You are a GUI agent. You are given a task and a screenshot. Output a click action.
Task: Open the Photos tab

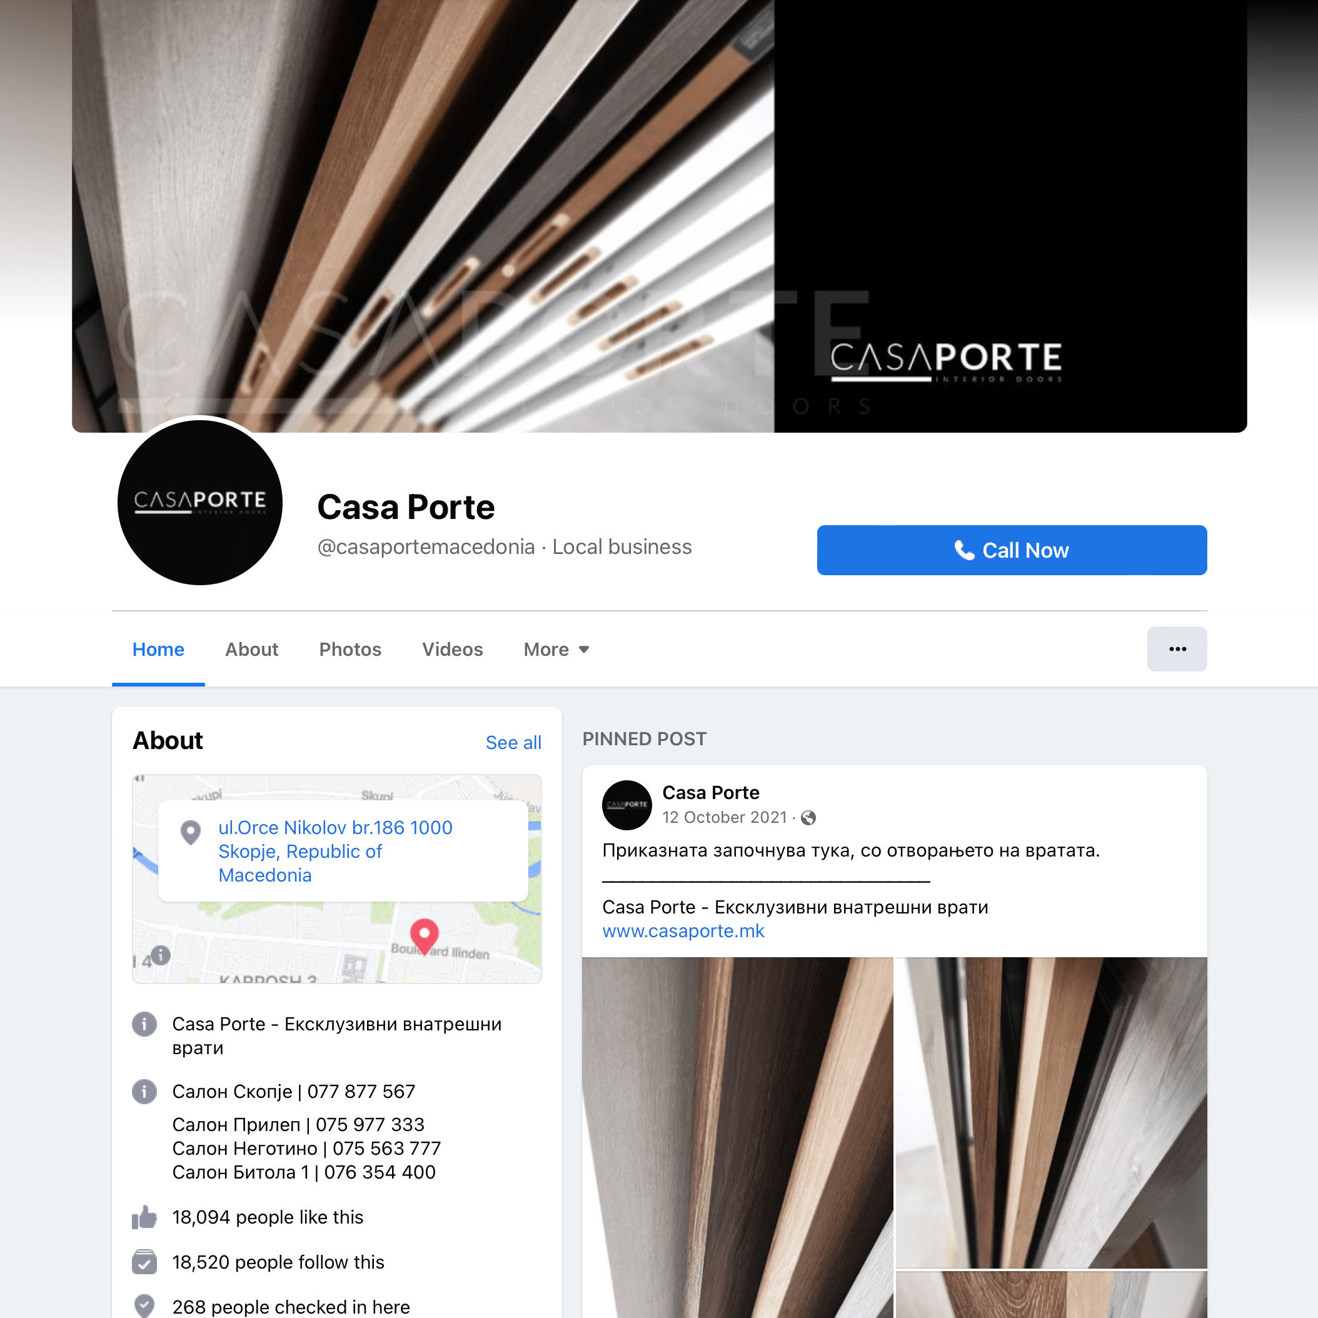click(x=350, y=650)
